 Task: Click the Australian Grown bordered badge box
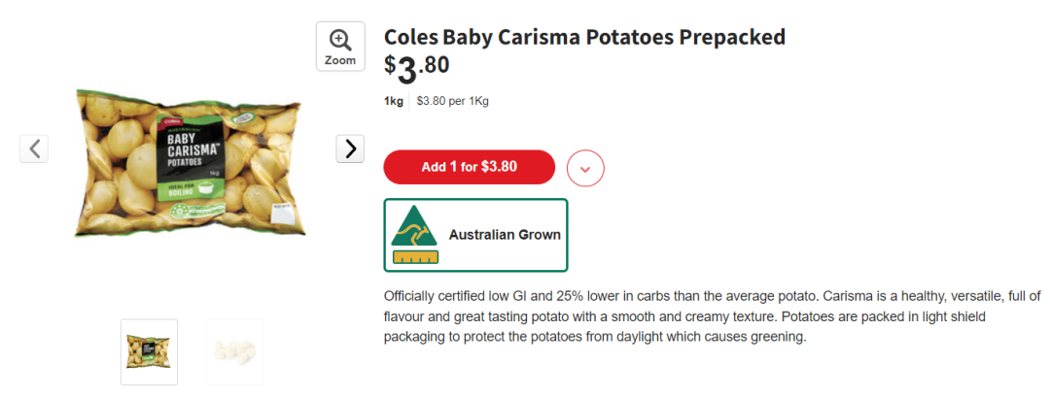point(476,235)
